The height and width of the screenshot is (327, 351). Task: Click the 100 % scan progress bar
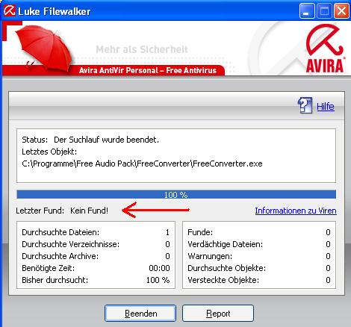pyautogui.click(x=176, y=194)
